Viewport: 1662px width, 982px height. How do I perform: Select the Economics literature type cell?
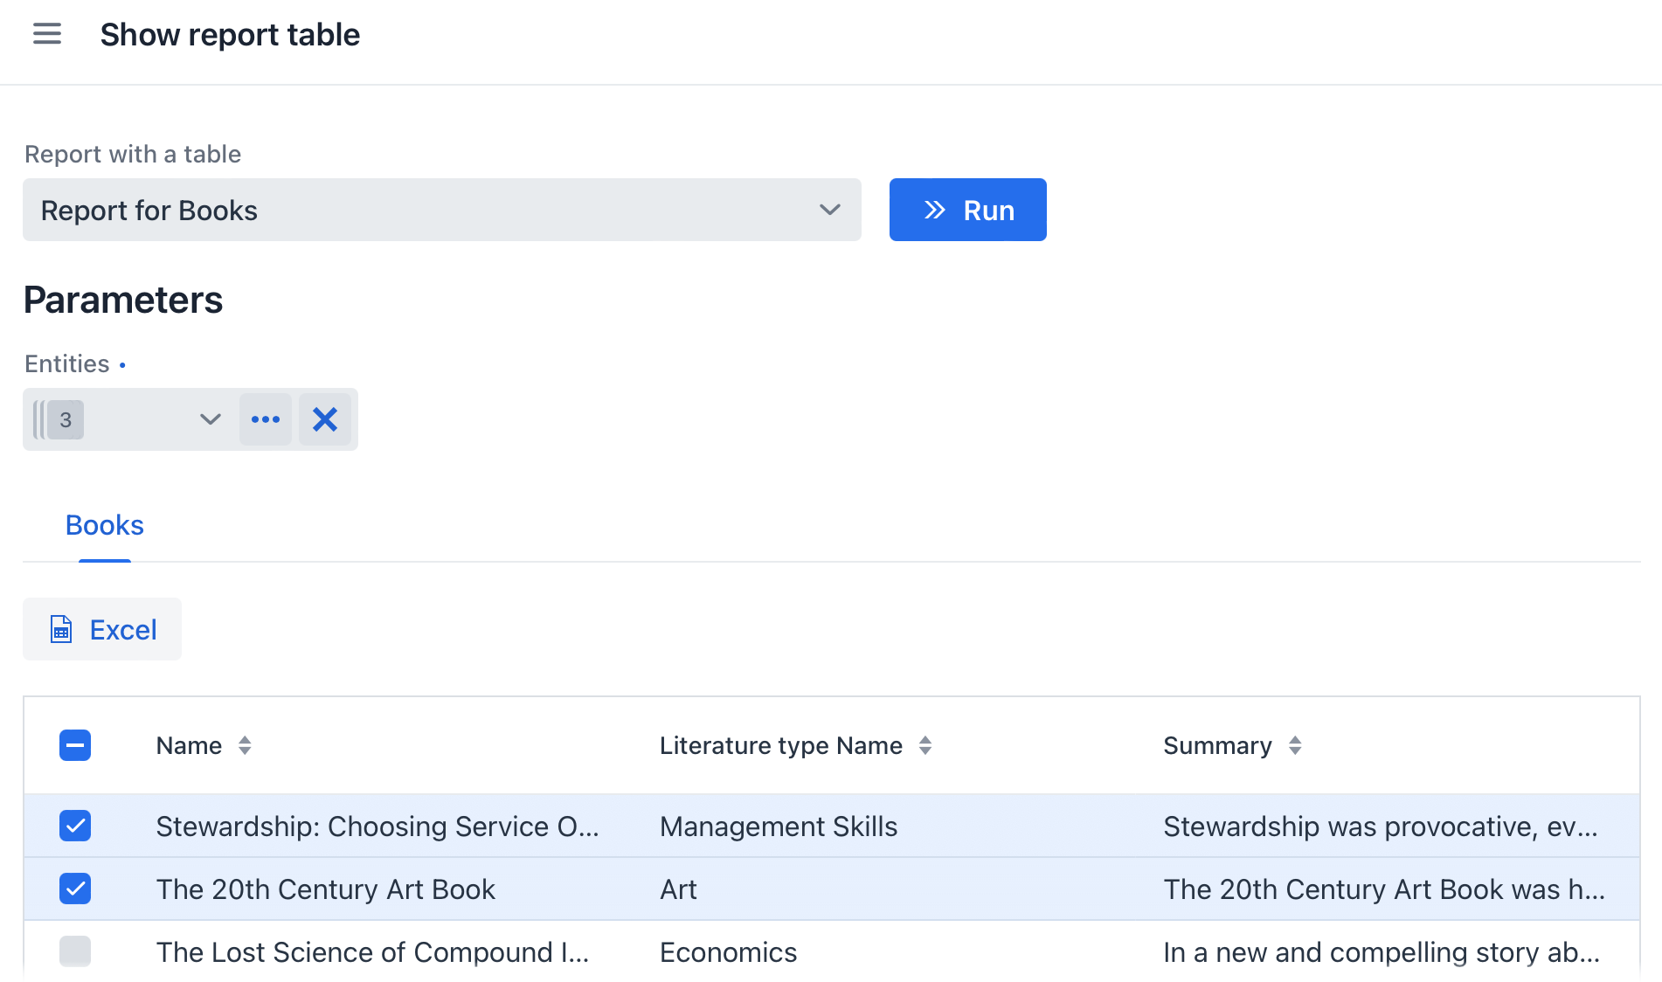coord(728,951)
